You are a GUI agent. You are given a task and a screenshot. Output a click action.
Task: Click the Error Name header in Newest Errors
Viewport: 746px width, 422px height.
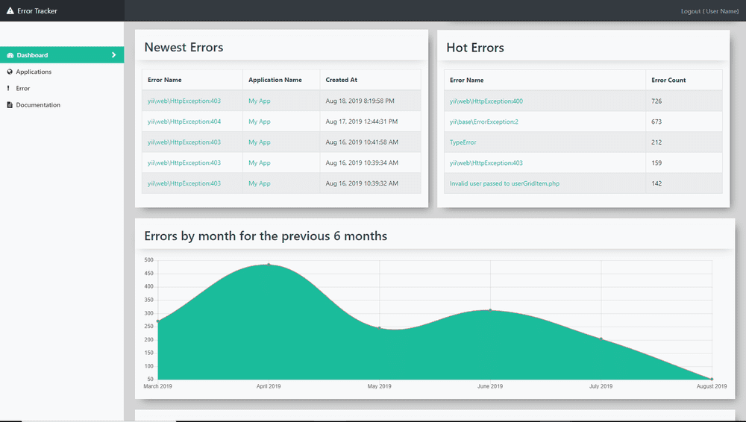165,80
